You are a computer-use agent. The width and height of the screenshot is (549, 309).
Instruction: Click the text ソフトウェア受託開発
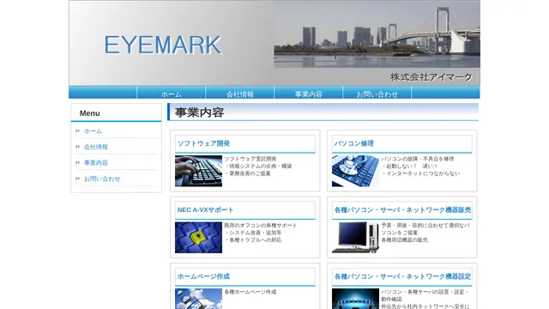point(250,159)
